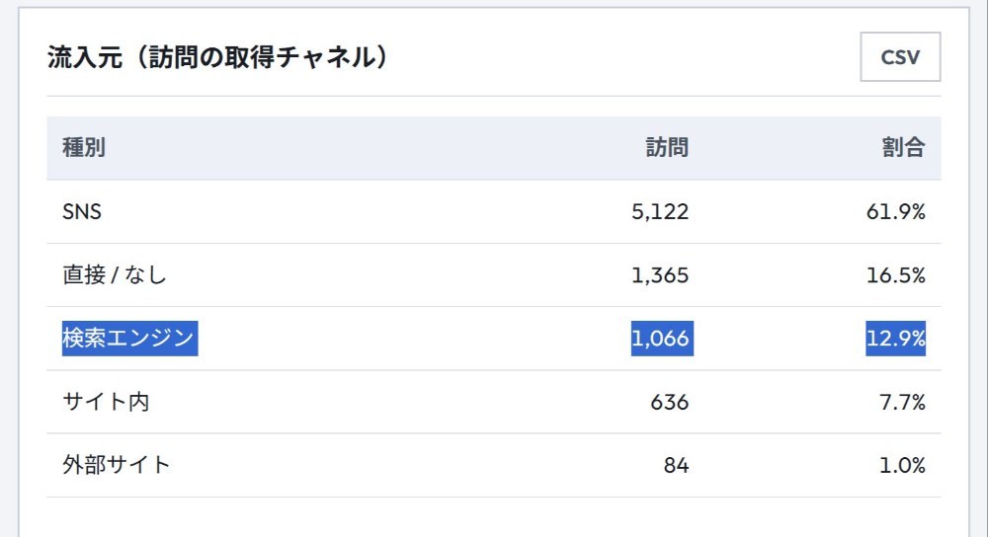
Task: Click the CSV export button
Action: pyautogui.click(x=900, y=56)
